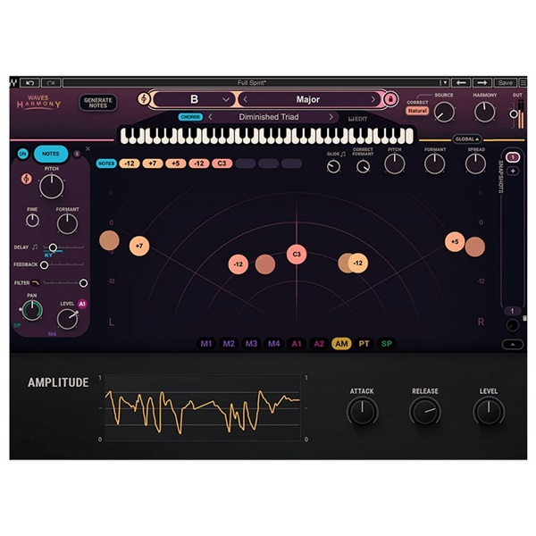Toggle the small blue NOTES button
Image resolution: width=536 pixels, height=536 pixels.
[106, 163]
